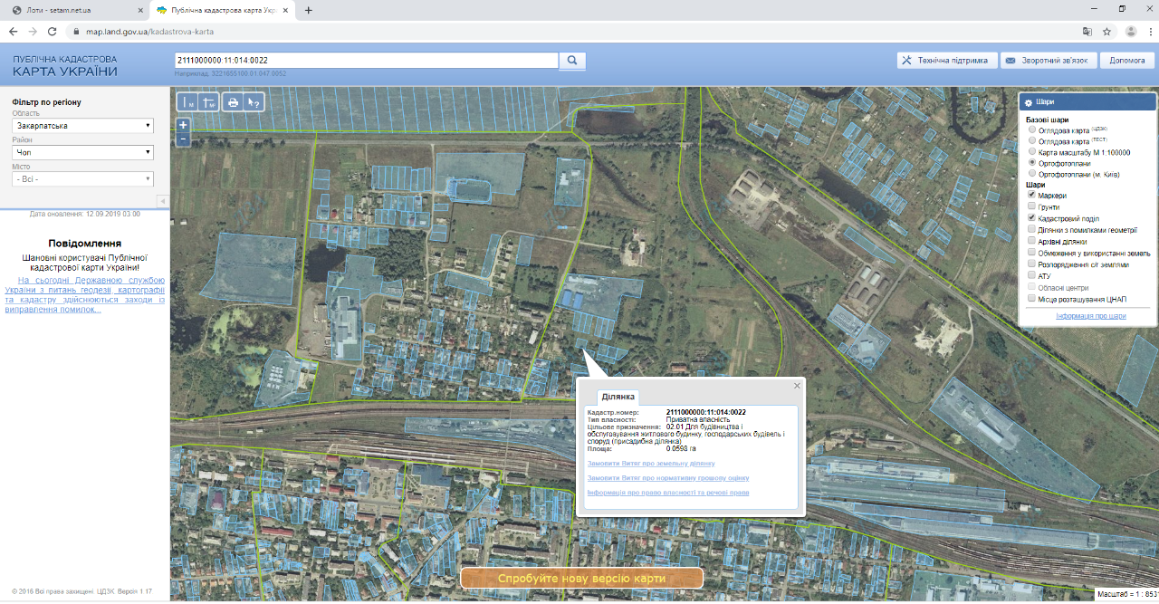The image size is (1159, 604).
Task: Select Карта масштабу М 1:100000 layer
Action: click(1031, 152)
